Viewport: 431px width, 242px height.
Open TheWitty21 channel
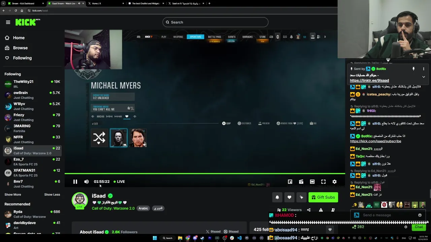click(32, 84)
